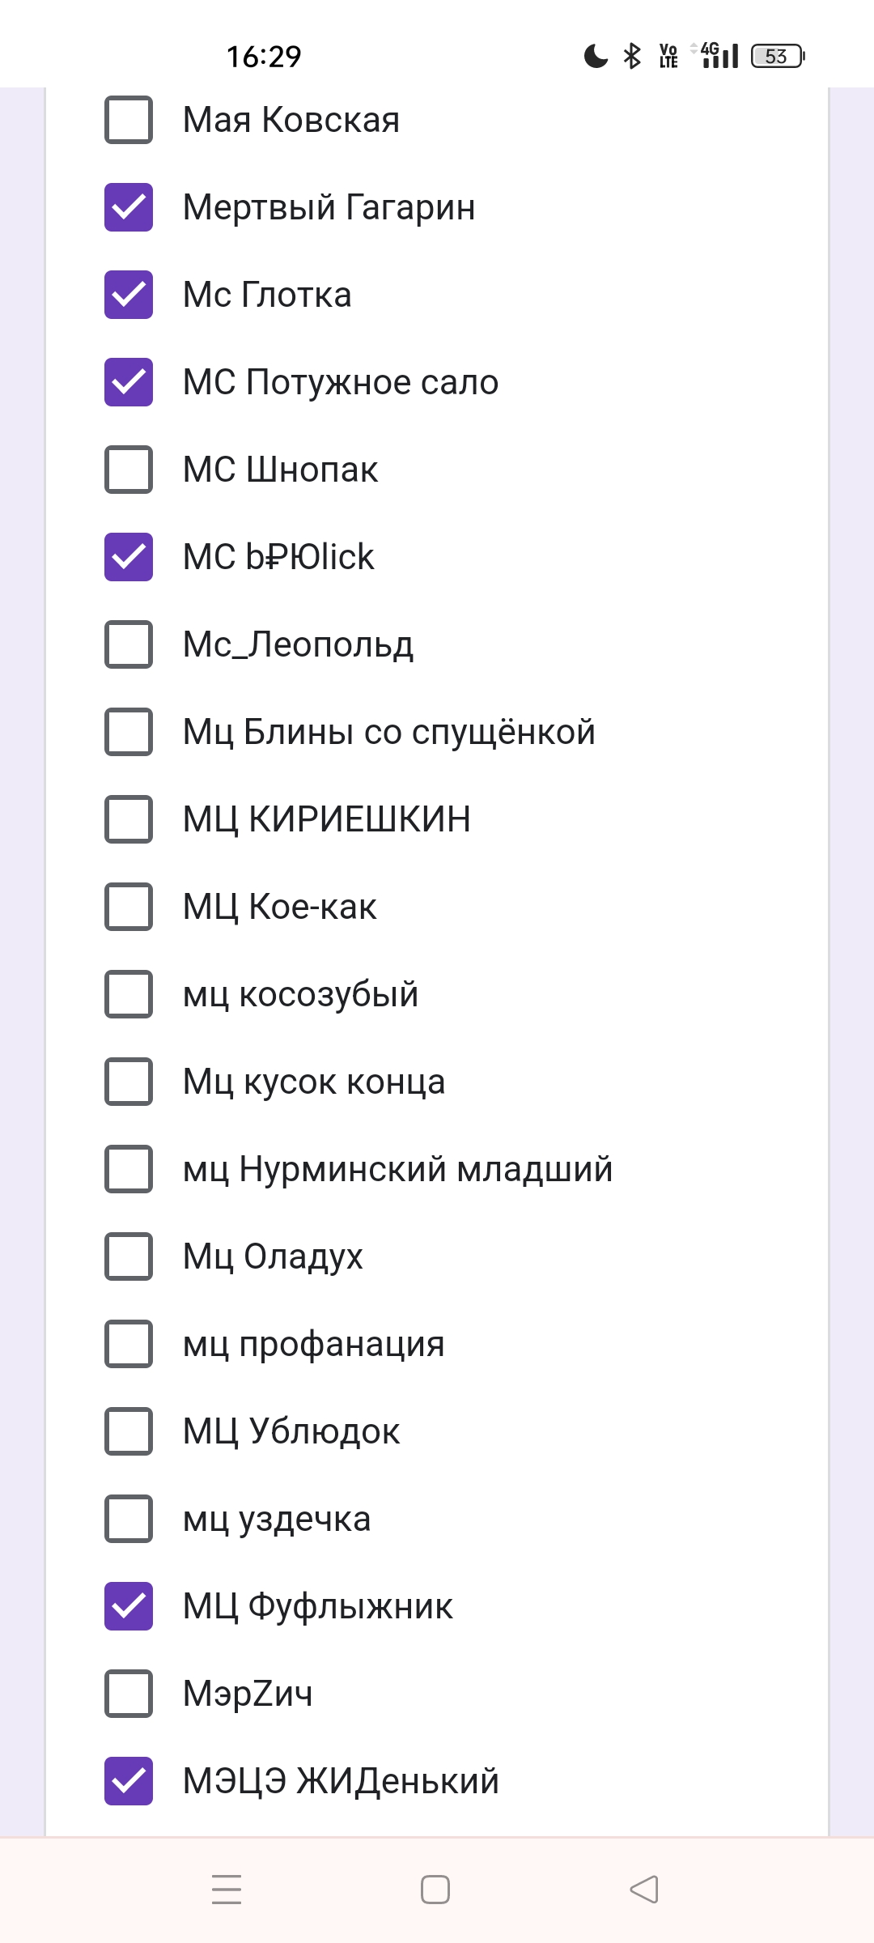Tap the clock showing 16:29
The height and width of the screenshot is (1943, 874).
pos(264,57)
